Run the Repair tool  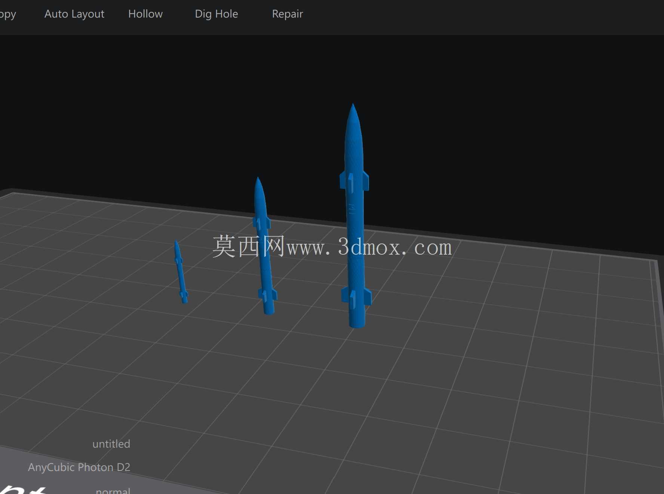(x=288, y=14)
